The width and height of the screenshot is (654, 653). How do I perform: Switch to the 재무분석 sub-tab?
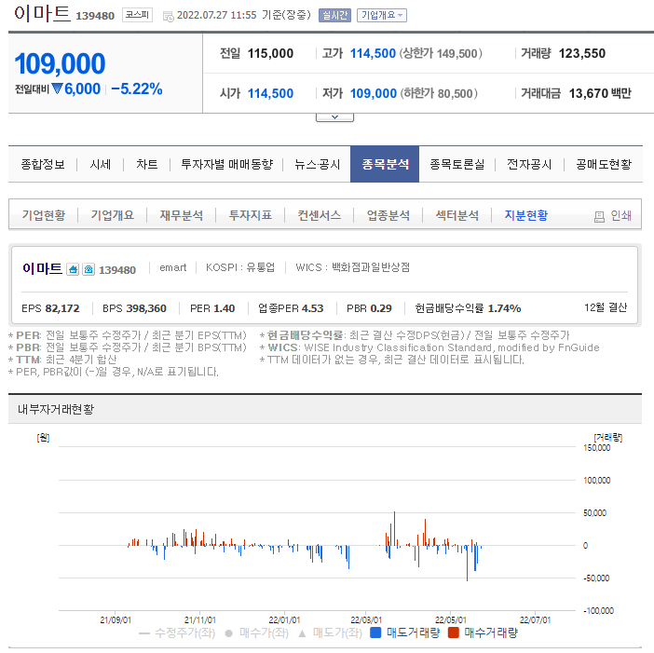tap(182, 215)
